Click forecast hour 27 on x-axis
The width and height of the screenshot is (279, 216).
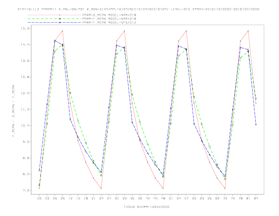tap(109, 198)
